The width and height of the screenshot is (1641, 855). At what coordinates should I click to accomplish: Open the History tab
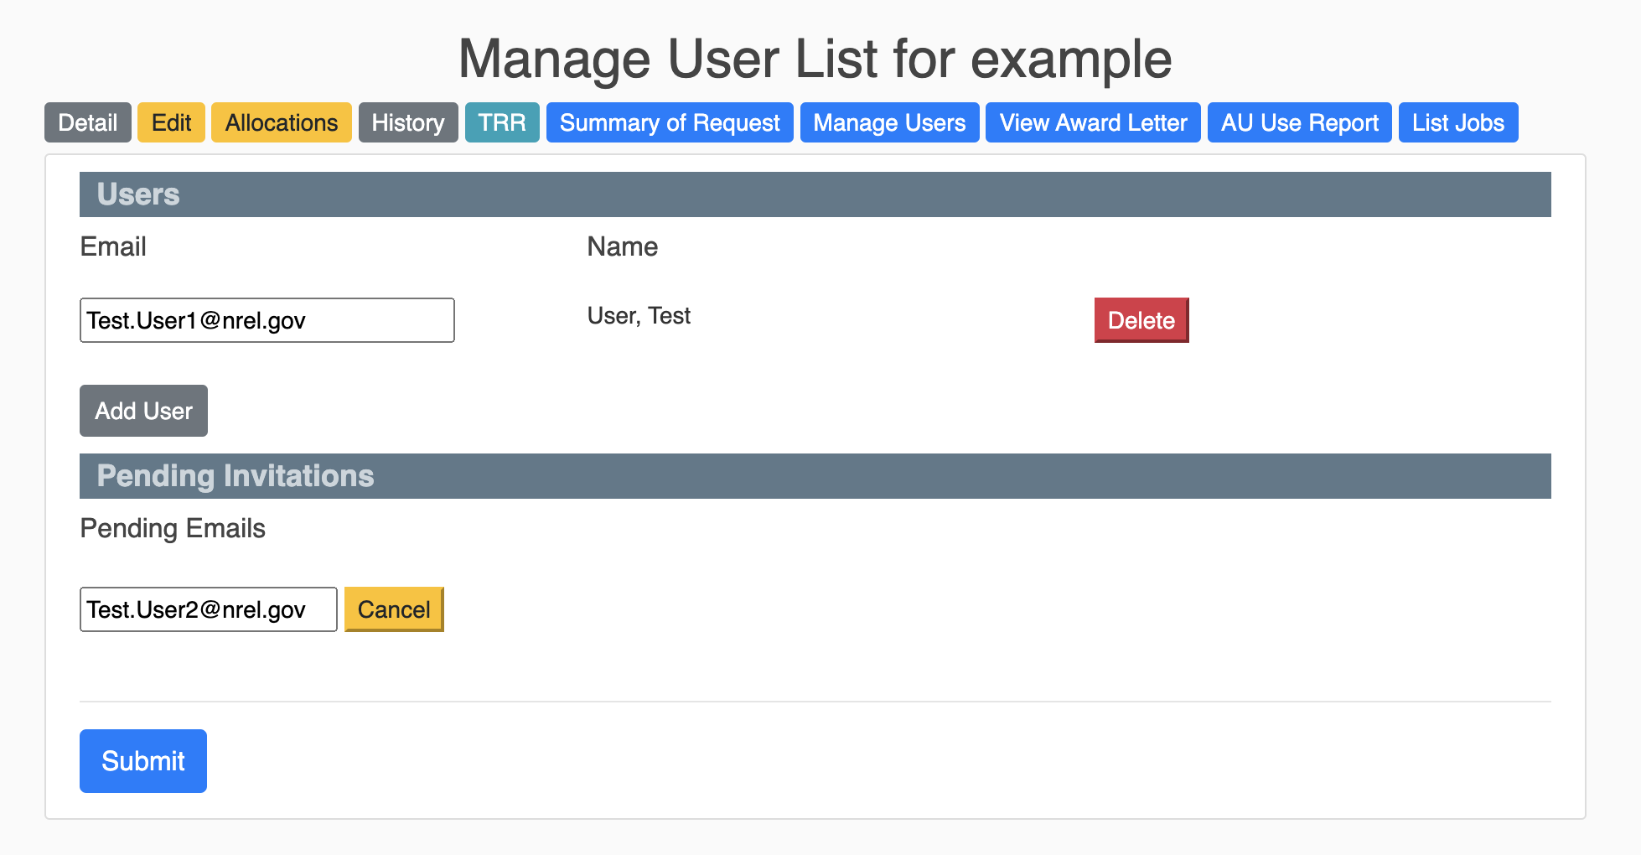[408, 122]
